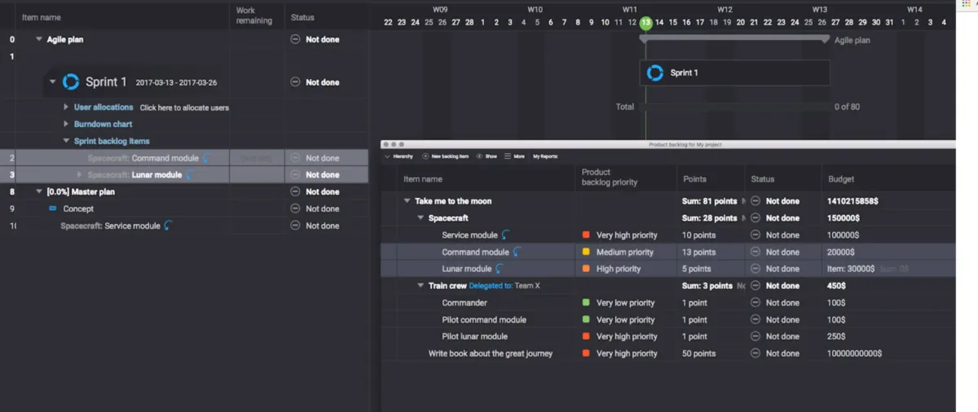Click link arrow icon beside Spacecraft: Lunar module

pos(190,174)
